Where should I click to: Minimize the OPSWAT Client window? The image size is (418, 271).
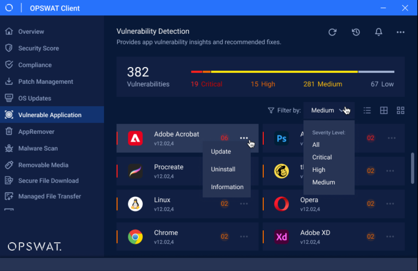[383, 8]
